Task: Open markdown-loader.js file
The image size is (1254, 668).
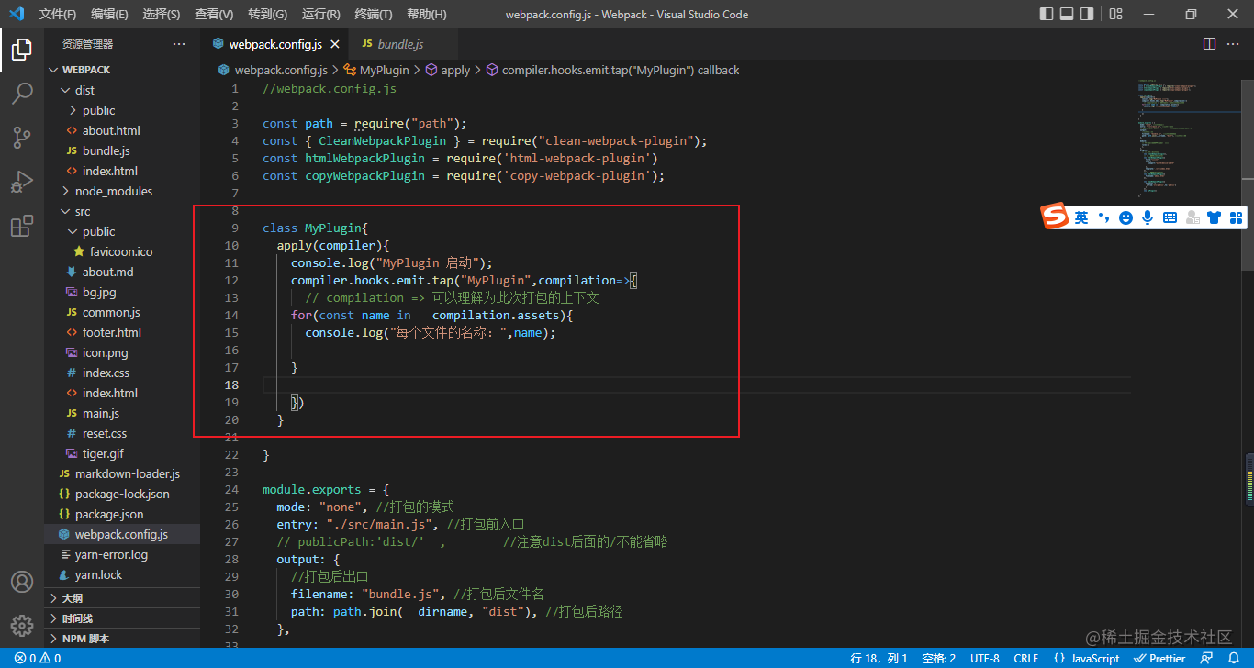Action: tap(122, 473)
